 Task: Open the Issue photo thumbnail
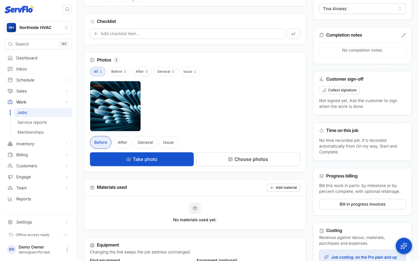(x=115, y=106)
